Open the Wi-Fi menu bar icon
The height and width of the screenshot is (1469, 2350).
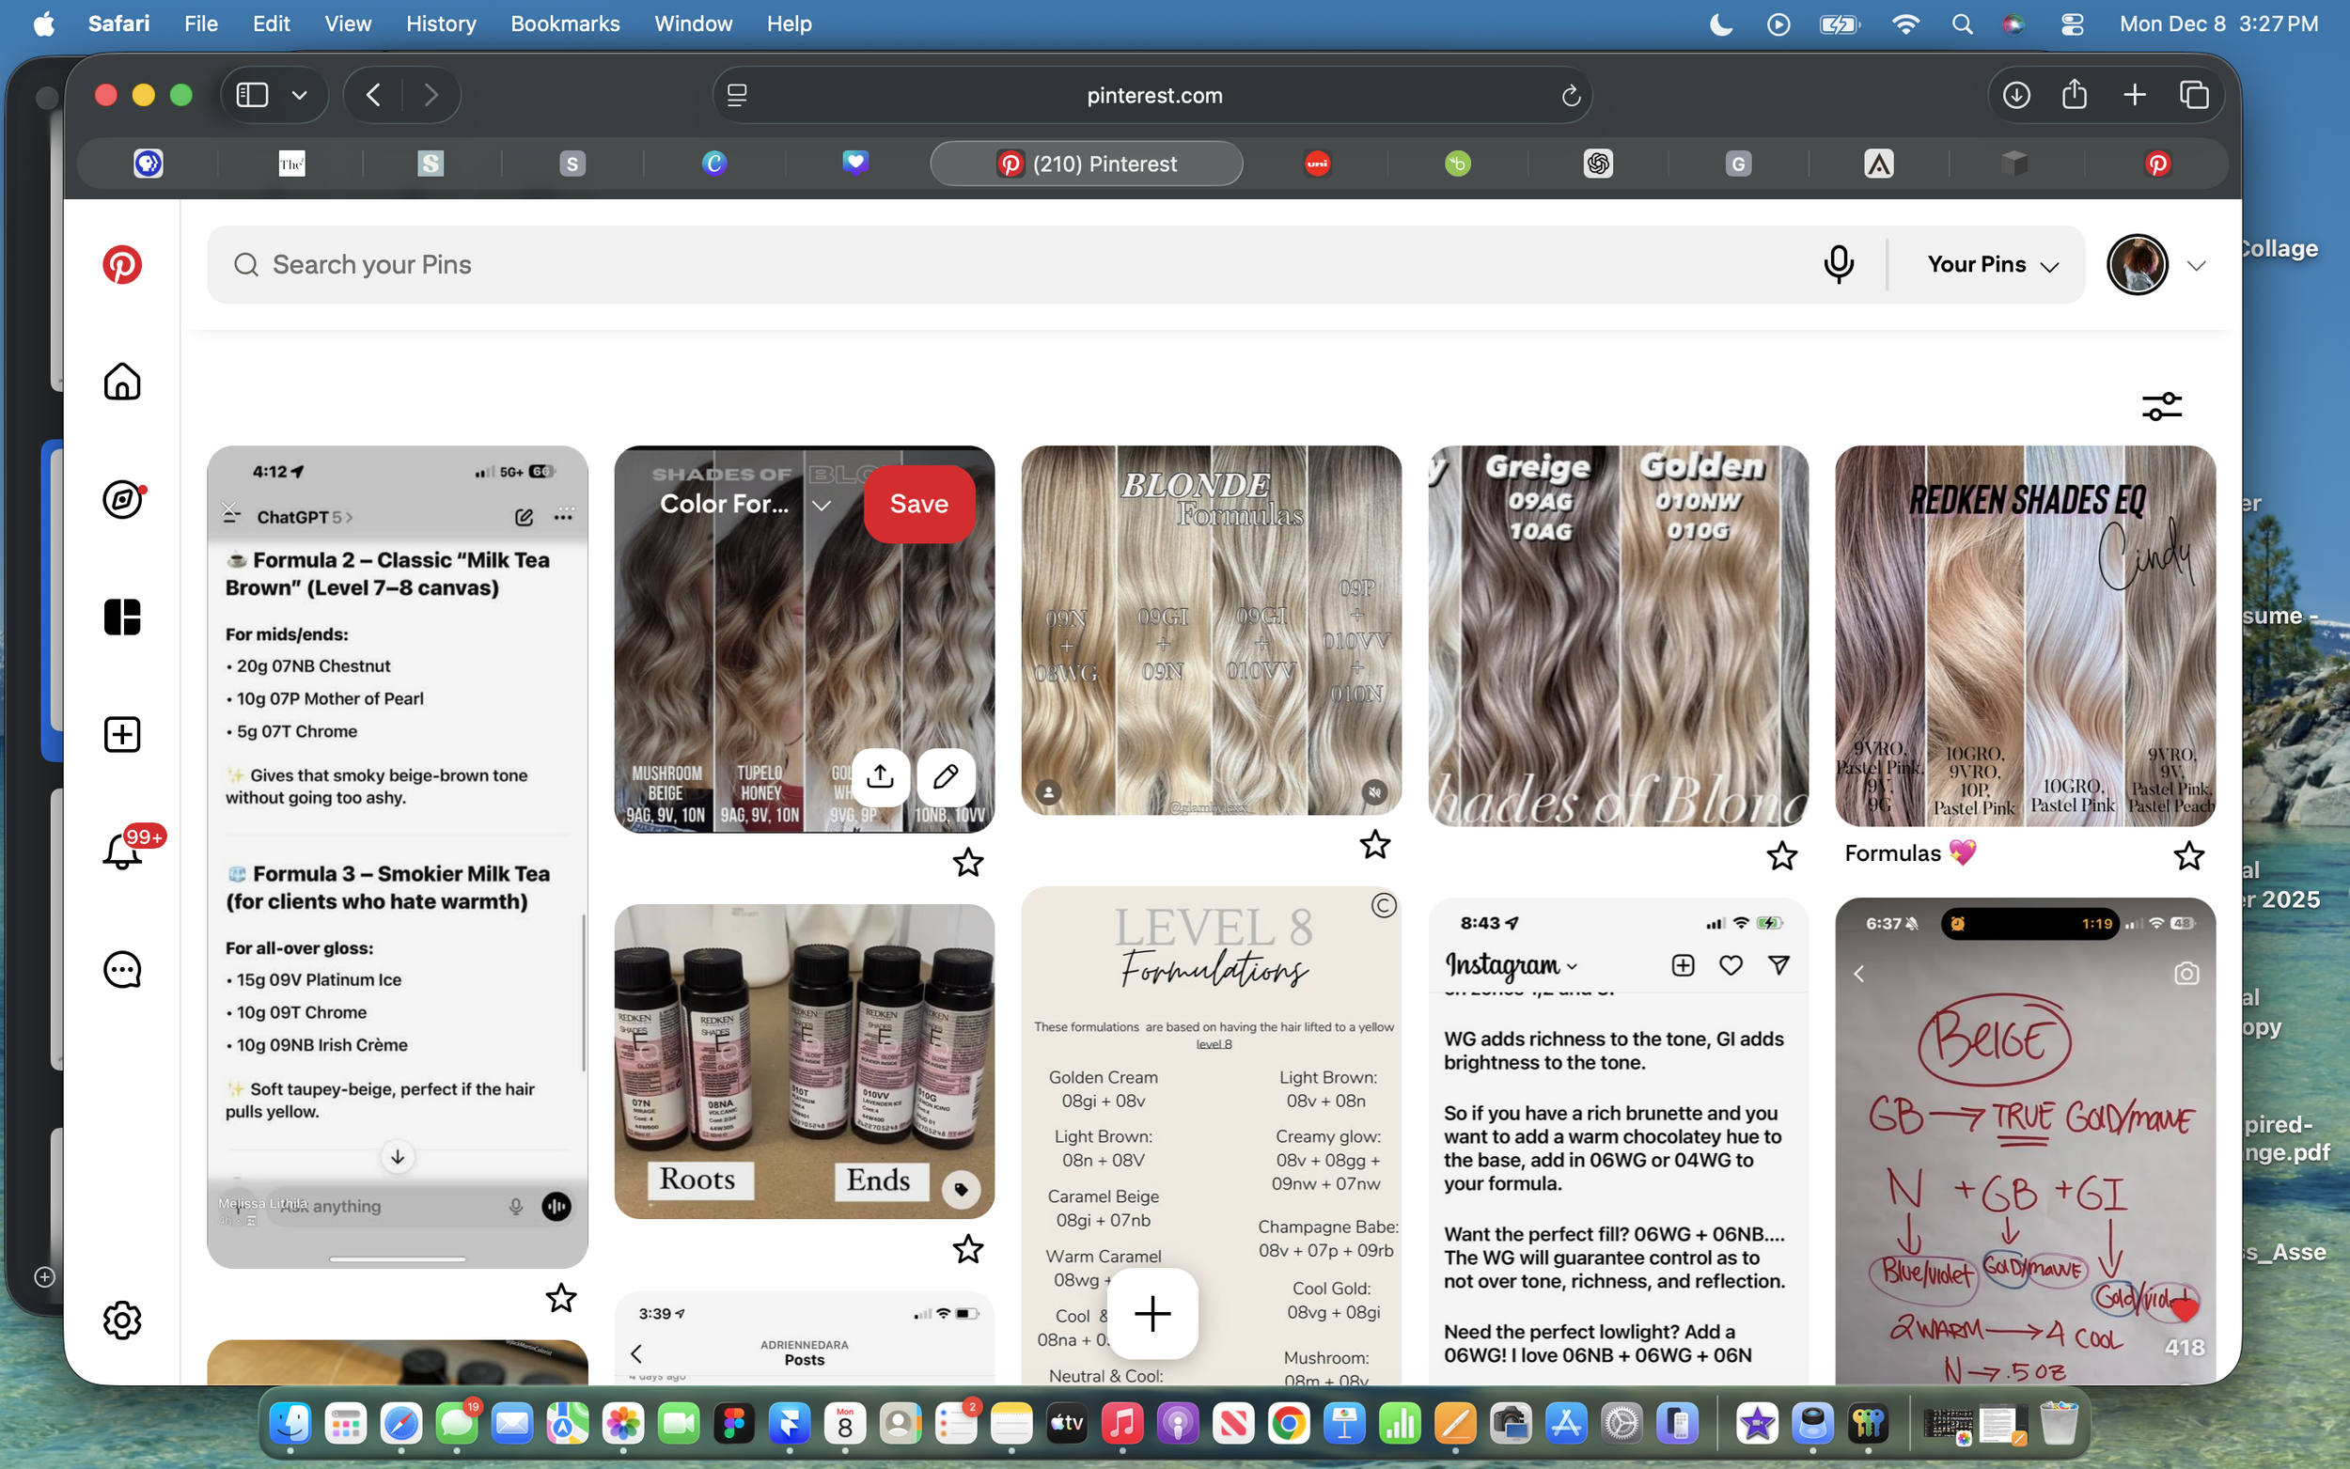pos(1905,23)
